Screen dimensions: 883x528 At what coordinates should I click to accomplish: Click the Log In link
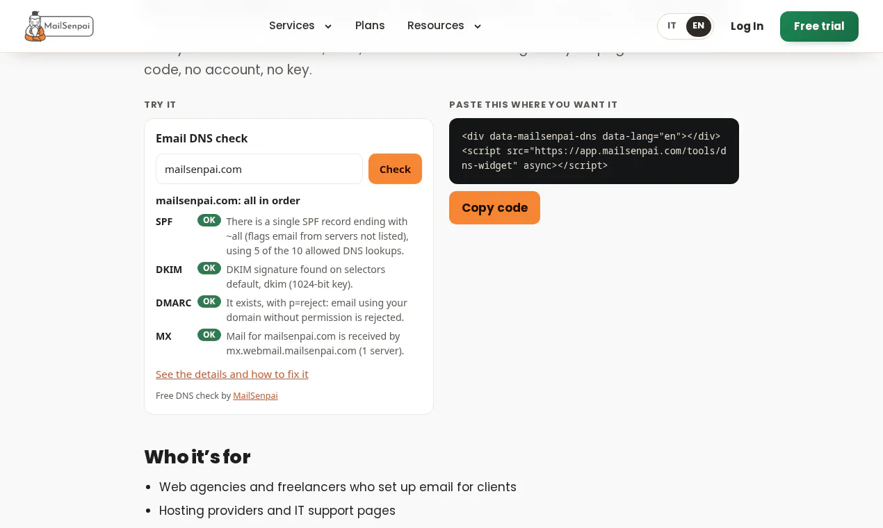(747, 26)
